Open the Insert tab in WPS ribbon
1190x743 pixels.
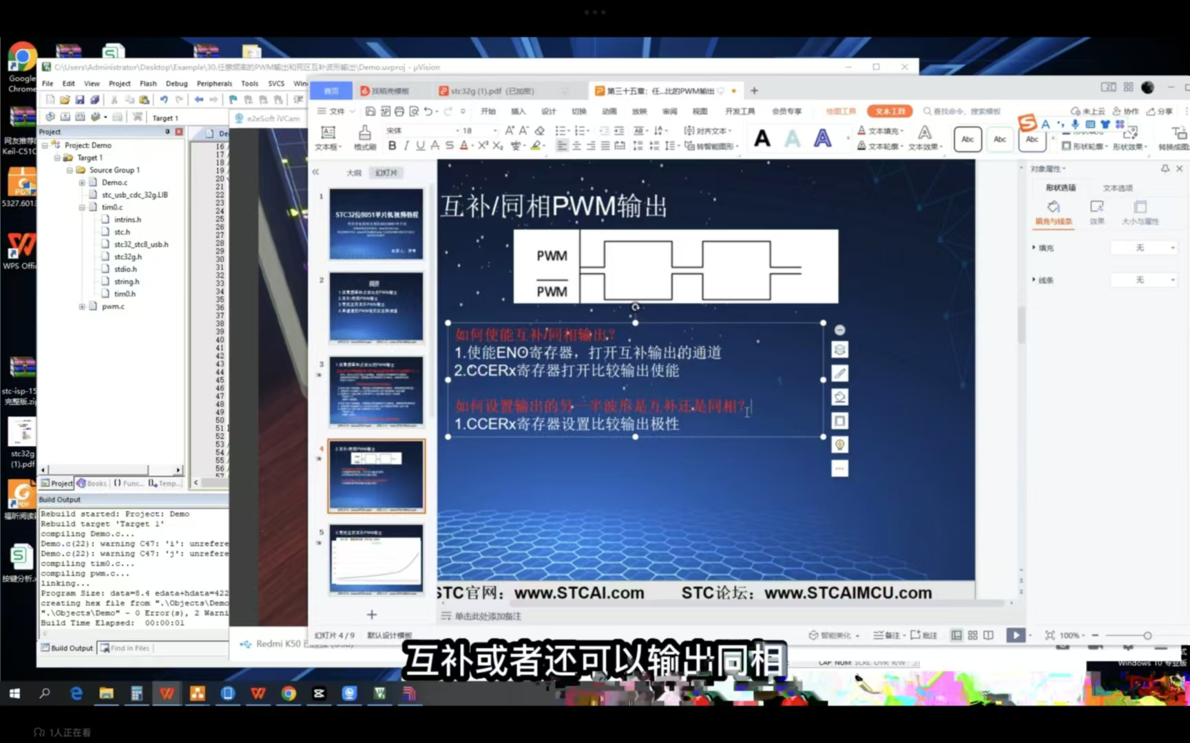(x=518, y=111)
